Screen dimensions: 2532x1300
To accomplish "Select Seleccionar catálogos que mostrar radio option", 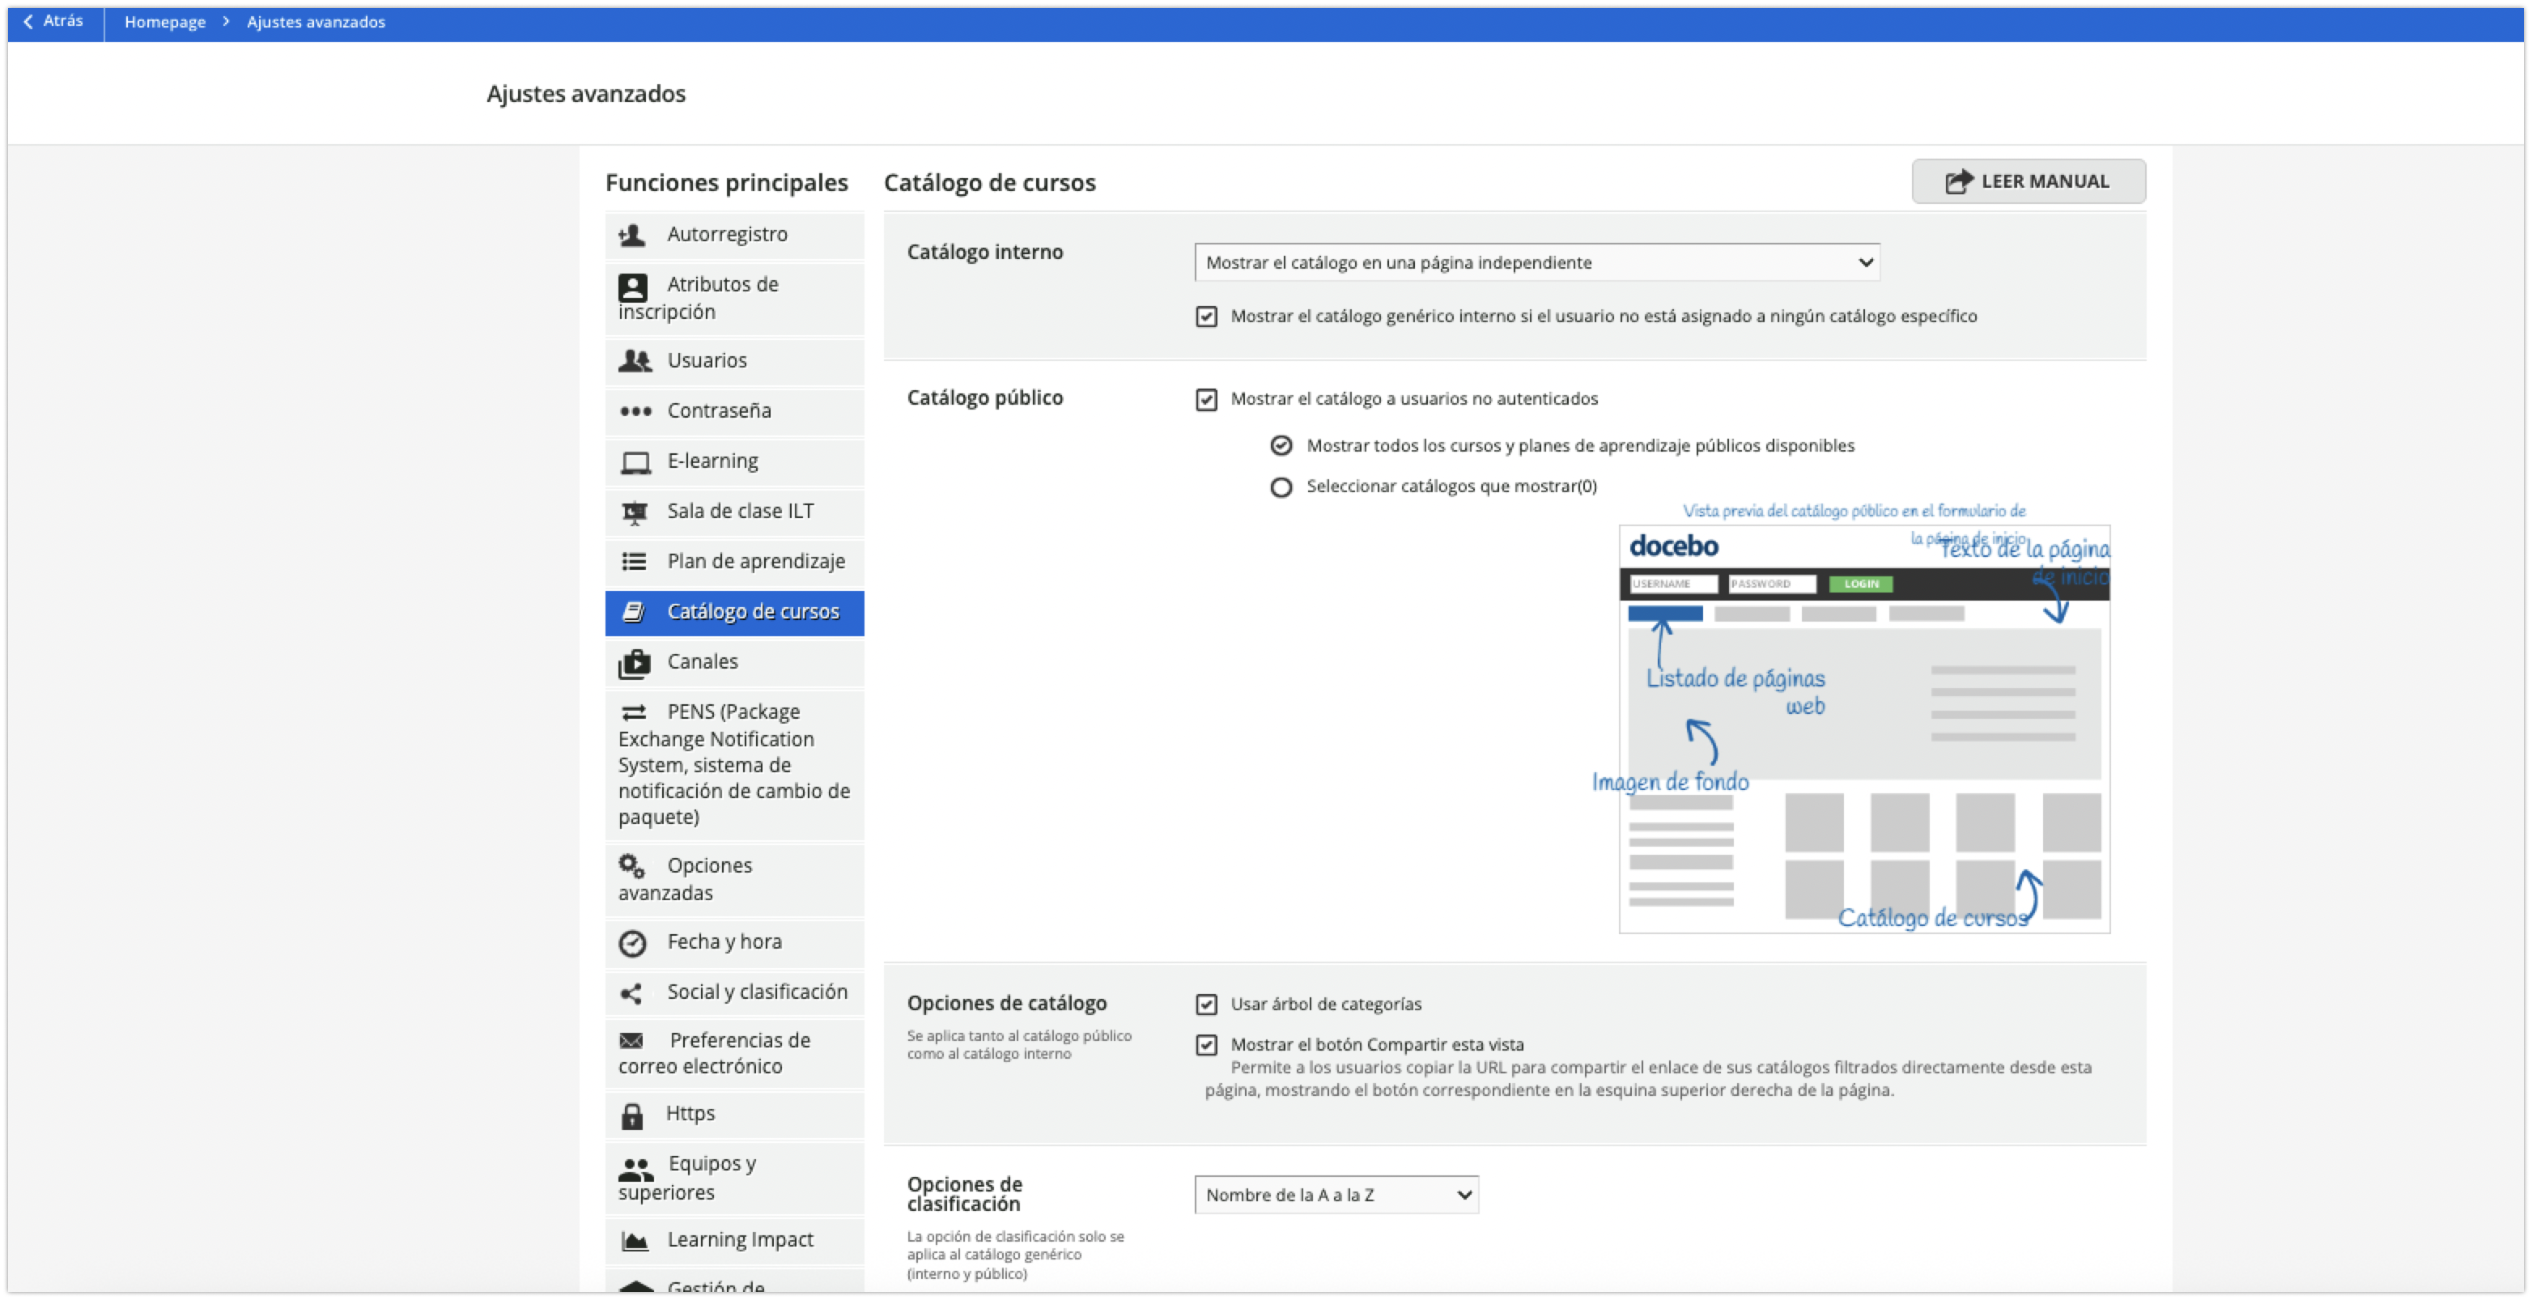I will (1281, 487).
